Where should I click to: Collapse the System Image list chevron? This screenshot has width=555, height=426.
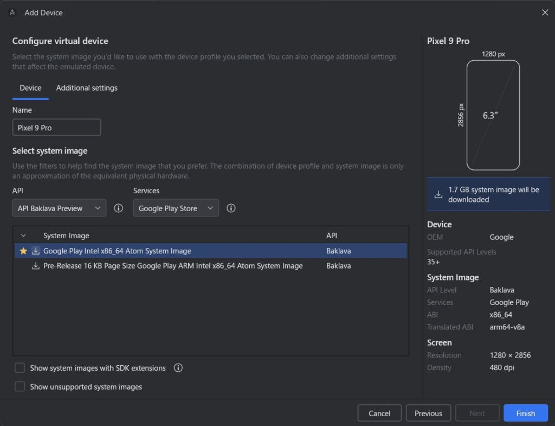(23, 235)
